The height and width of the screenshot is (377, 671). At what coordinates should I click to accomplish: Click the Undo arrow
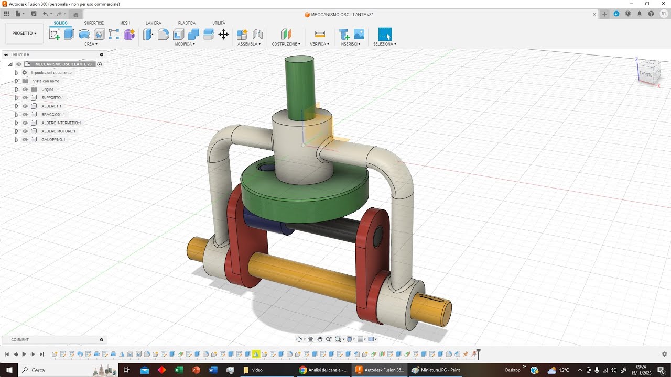click(x=45, y=14)
